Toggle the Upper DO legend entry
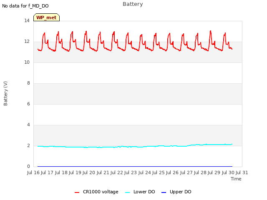 (x=176, y=192)
